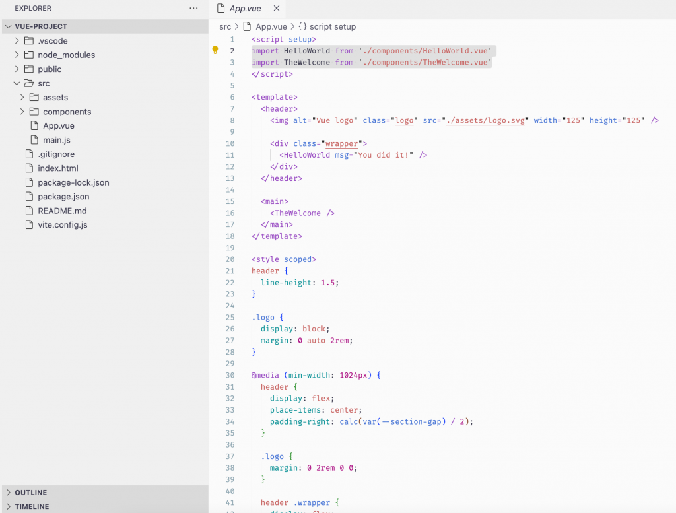
Task: Click .gitignore file icon
Action: click(x=29, y=154)
